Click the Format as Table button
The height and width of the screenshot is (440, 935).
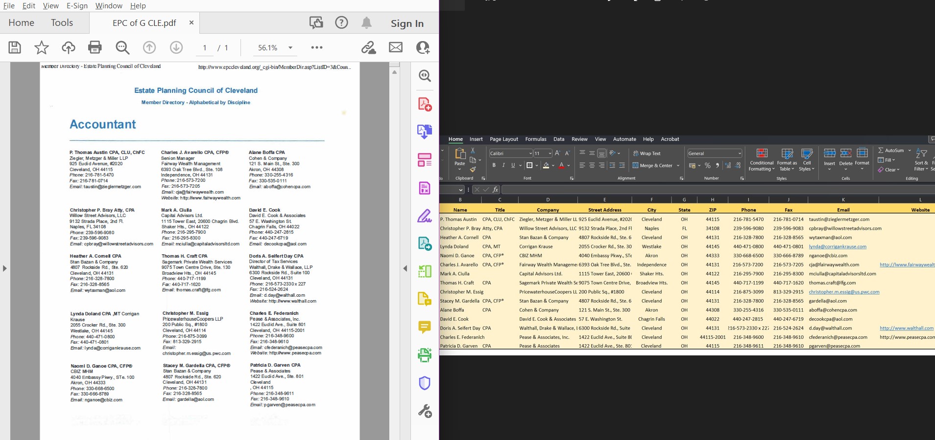pos(787,159)
